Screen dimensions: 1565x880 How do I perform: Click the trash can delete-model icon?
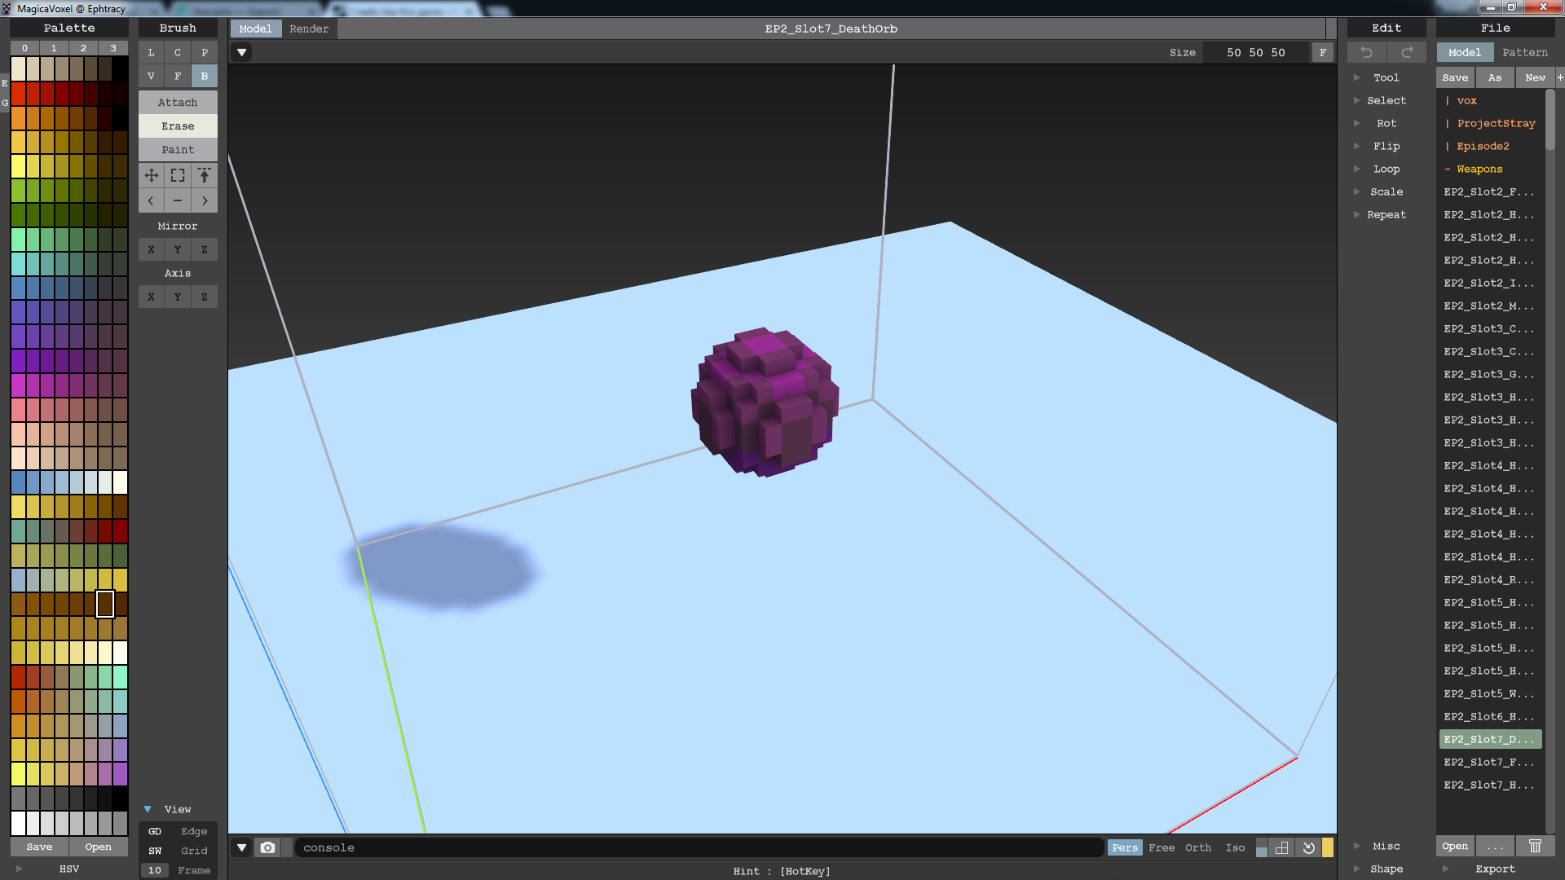click(1535, 846)
